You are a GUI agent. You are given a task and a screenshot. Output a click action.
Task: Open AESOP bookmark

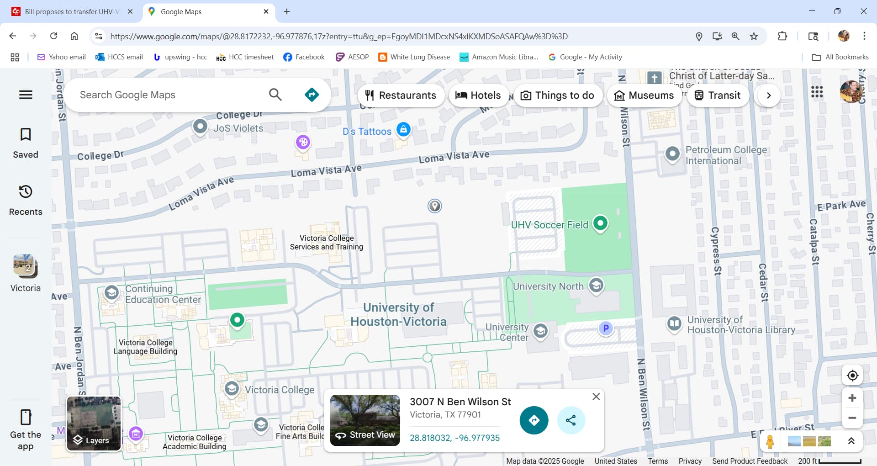click(x=352, y=57)
